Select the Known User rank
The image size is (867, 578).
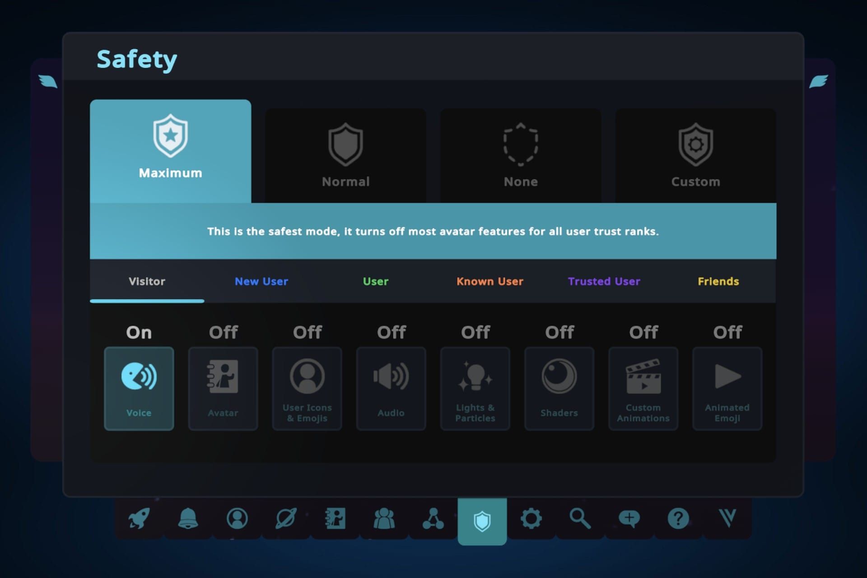(490, 281)
